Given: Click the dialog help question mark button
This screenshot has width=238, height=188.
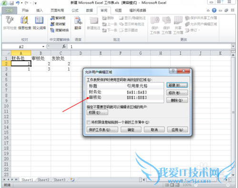Looking at the screenshot, I should tap(173, 71).
